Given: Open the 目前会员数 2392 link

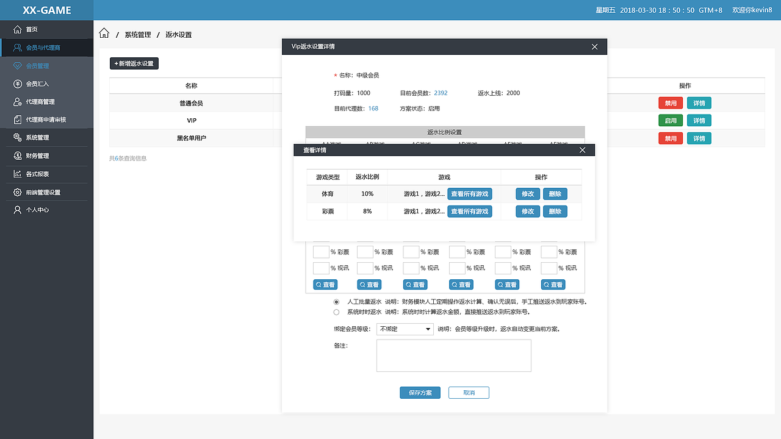Looking at the screenshot, I should tap(441, 93).
